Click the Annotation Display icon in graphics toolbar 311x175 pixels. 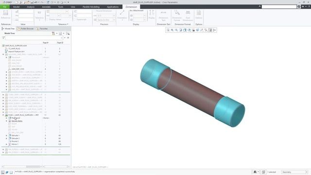pos(206,30)
